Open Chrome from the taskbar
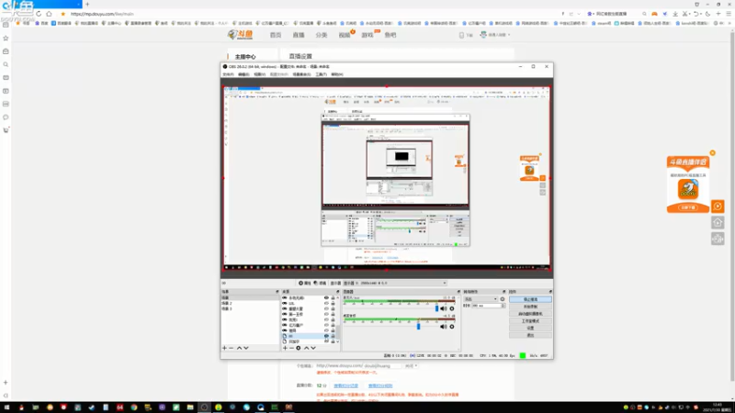 click(x=133, y=407)
